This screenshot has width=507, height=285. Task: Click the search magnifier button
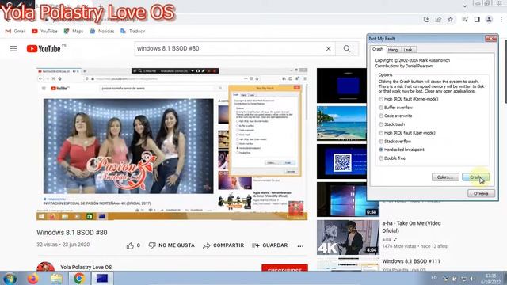pyautogui.click(x=347, y=49)
